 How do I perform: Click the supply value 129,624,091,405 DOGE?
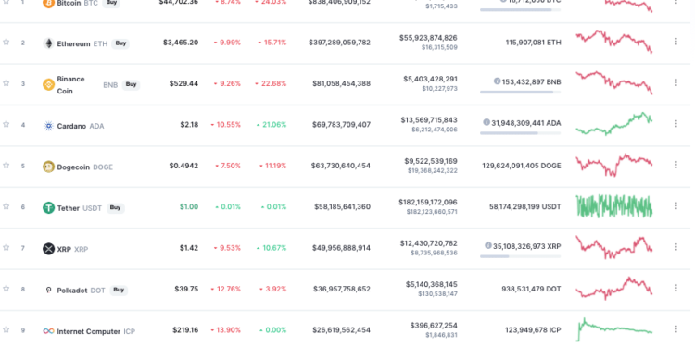521,166
